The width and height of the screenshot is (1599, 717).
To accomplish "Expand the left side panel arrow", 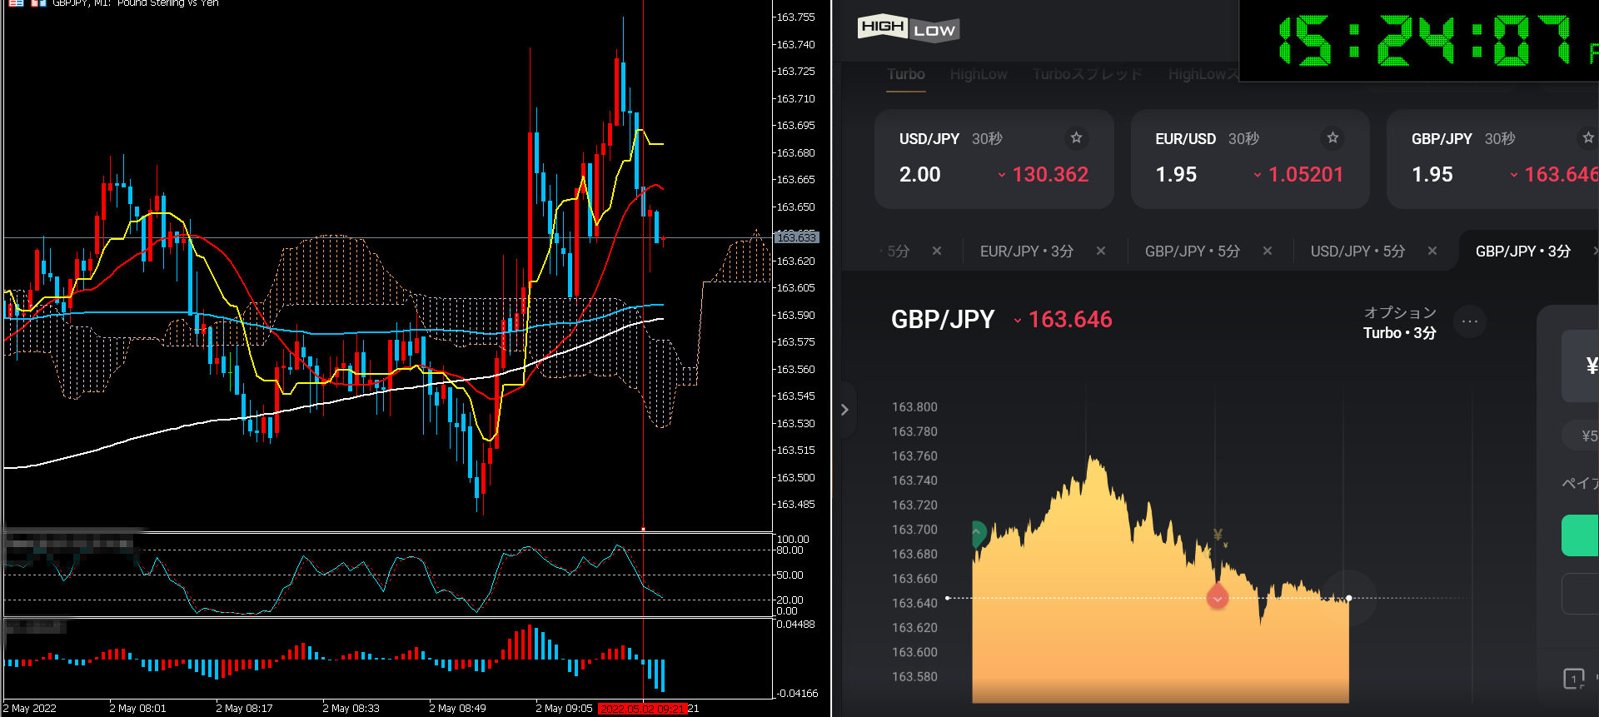I will [x=844, y=410].
